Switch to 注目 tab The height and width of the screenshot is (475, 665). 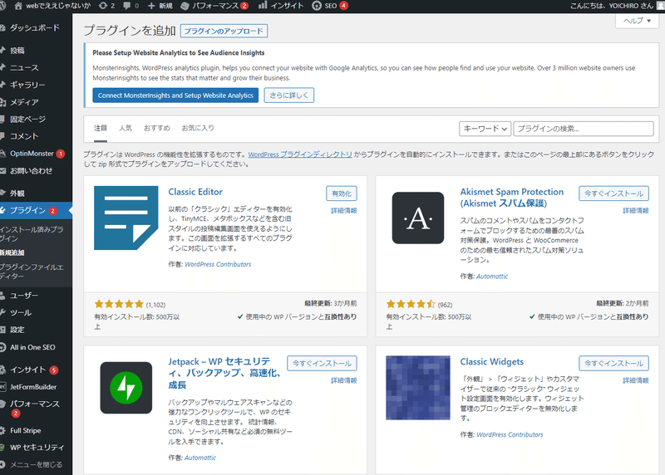tap(101, 128)
